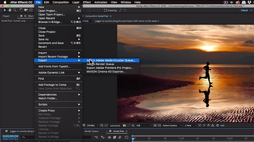Expand the Open Recent submenu

(x=58, y=18)
